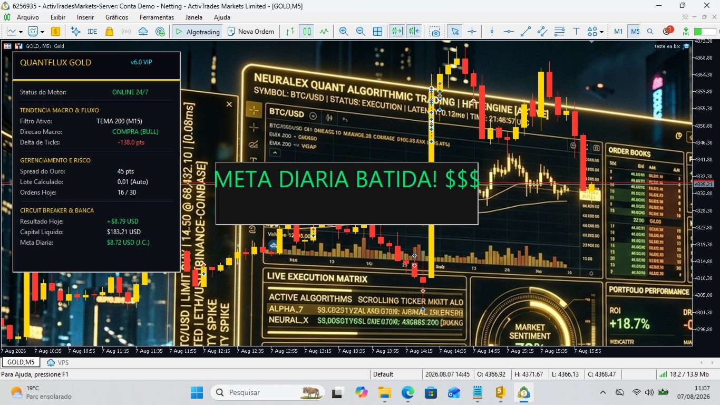Open the Fibonacci levels drawing tool

click(x=559, y=32)
